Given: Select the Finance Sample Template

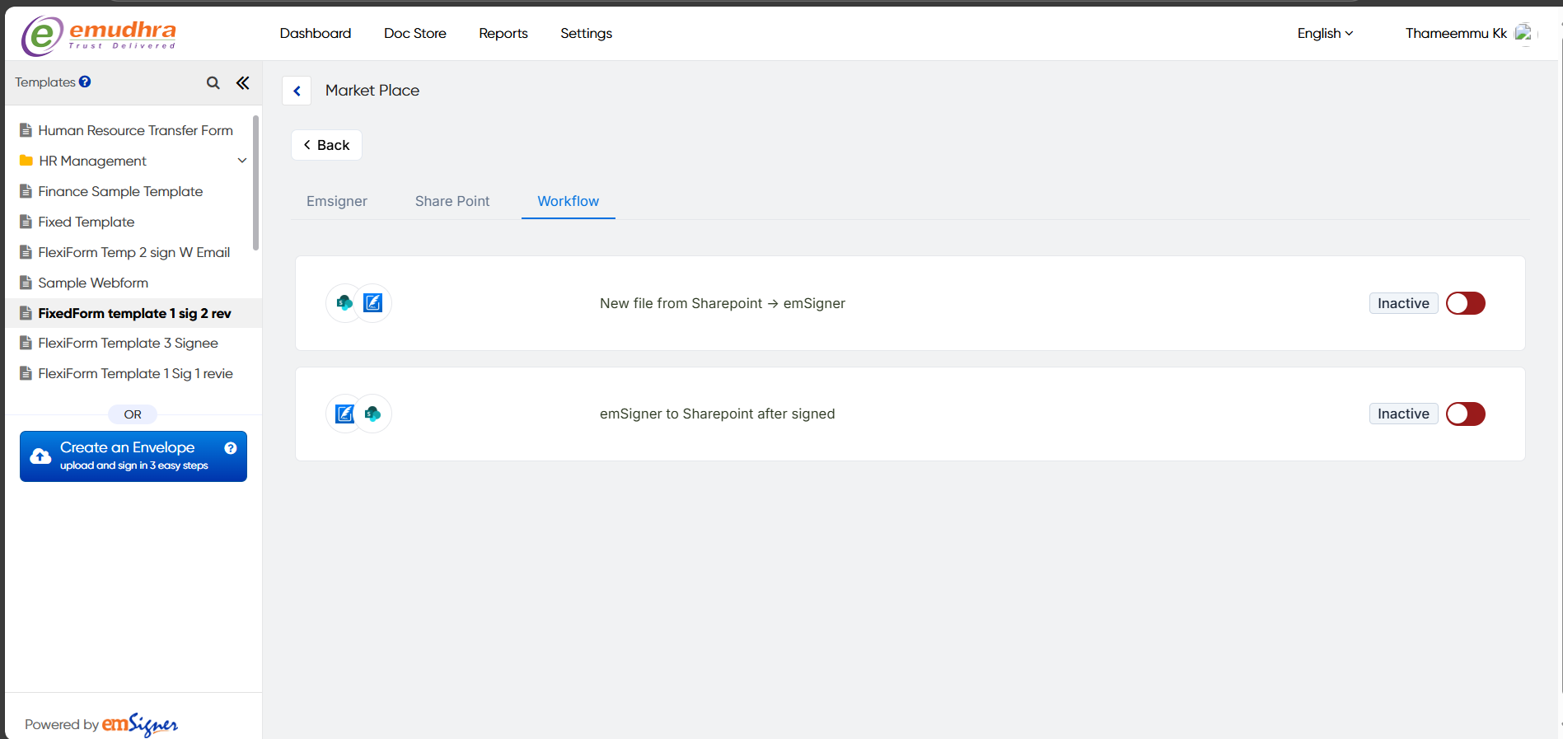Looking at the screenshot, I should [120, 191].
